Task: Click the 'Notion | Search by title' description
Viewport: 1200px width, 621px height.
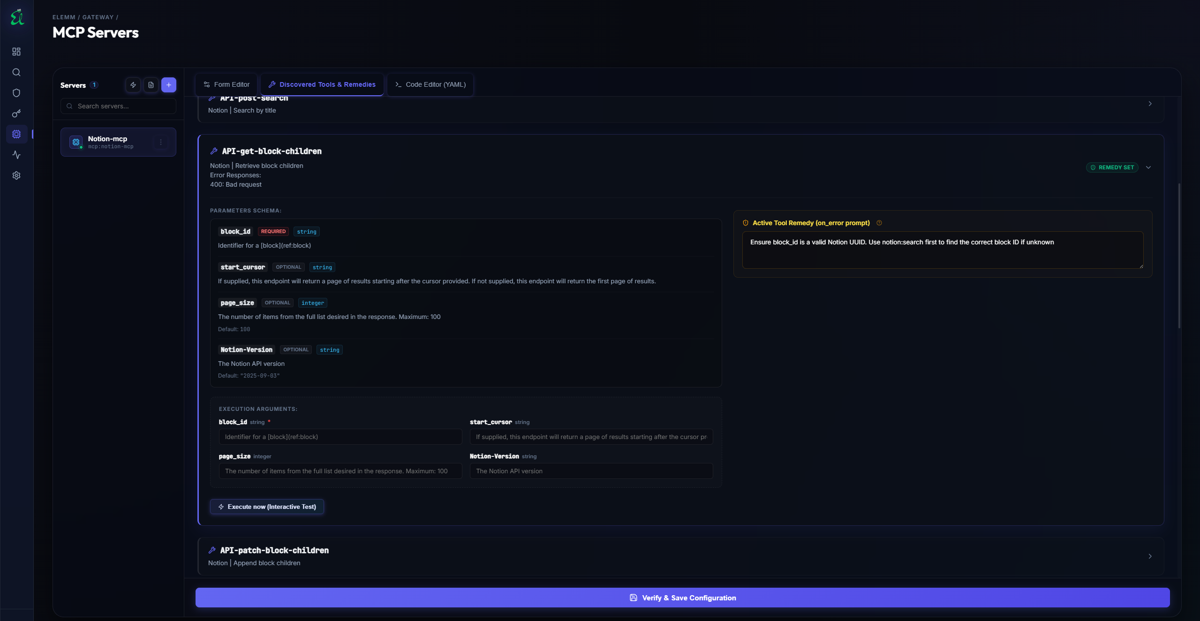Action: (x=242, y=110)
